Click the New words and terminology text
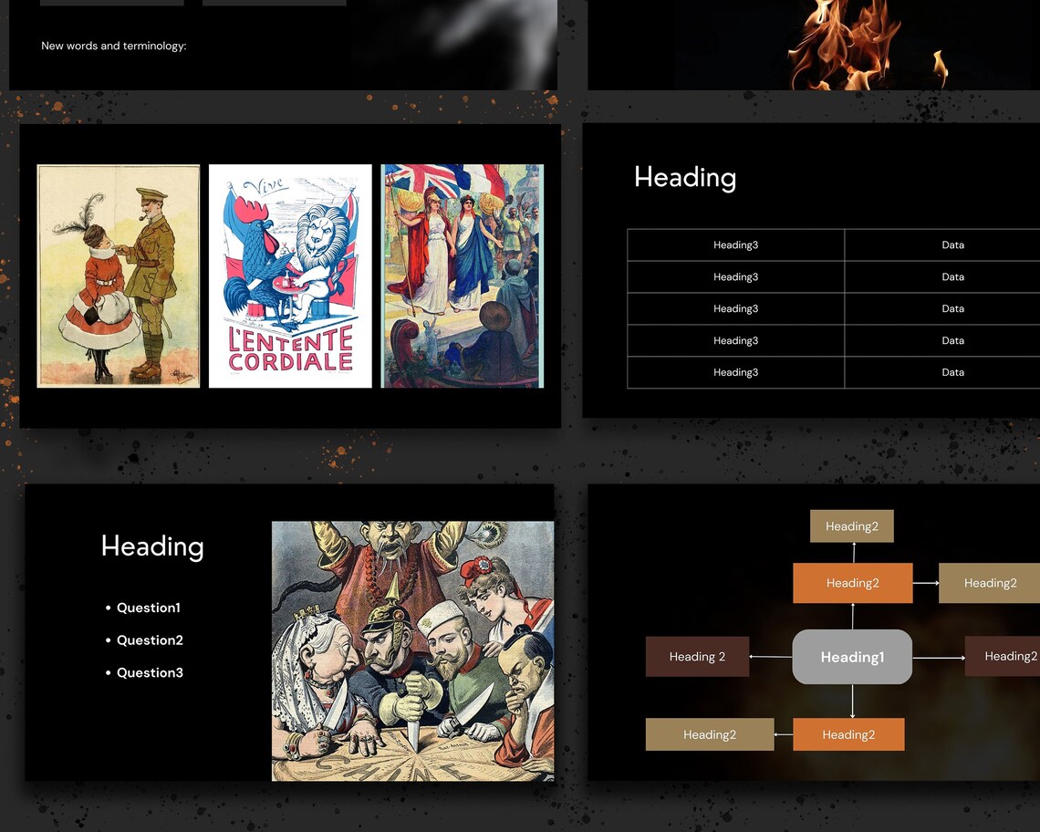1040x832 pixels. point(113,46)
